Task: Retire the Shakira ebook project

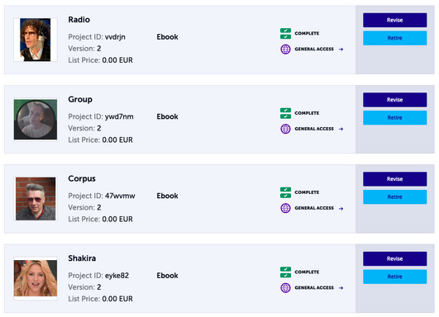Action: pyautogui.click(x=394, y=277)
